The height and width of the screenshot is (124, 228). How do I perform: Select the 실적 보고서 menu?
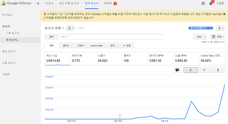91,3
